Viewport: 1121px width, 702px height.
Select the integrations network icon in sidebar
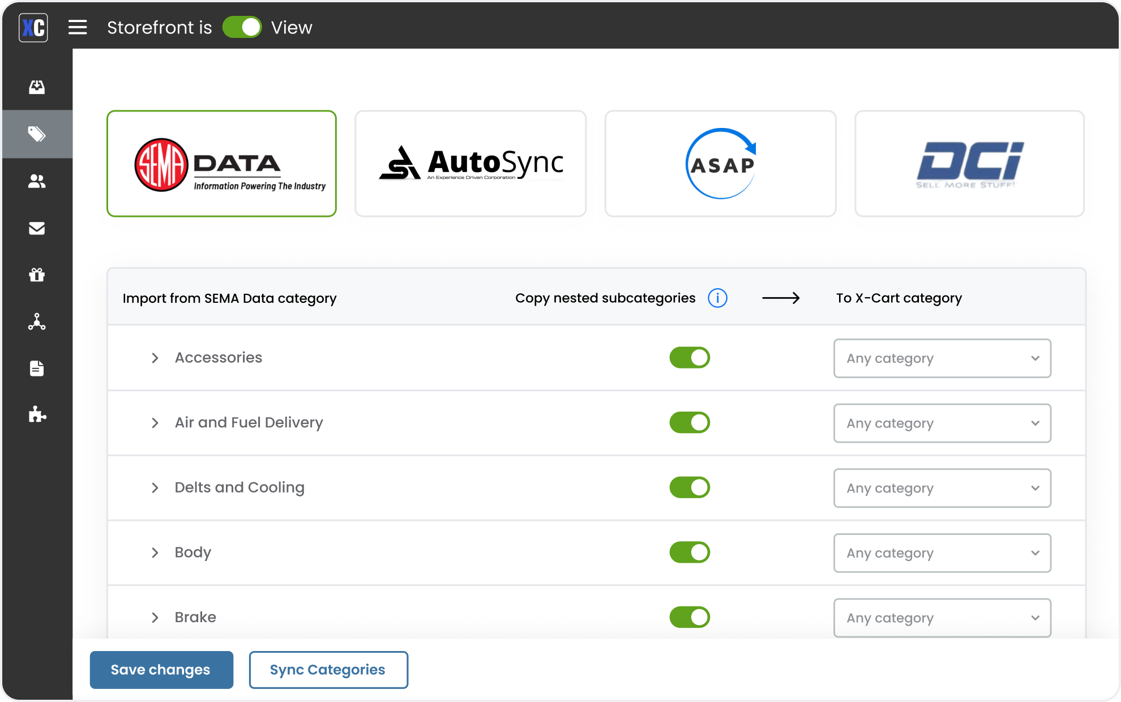(37, 322)
